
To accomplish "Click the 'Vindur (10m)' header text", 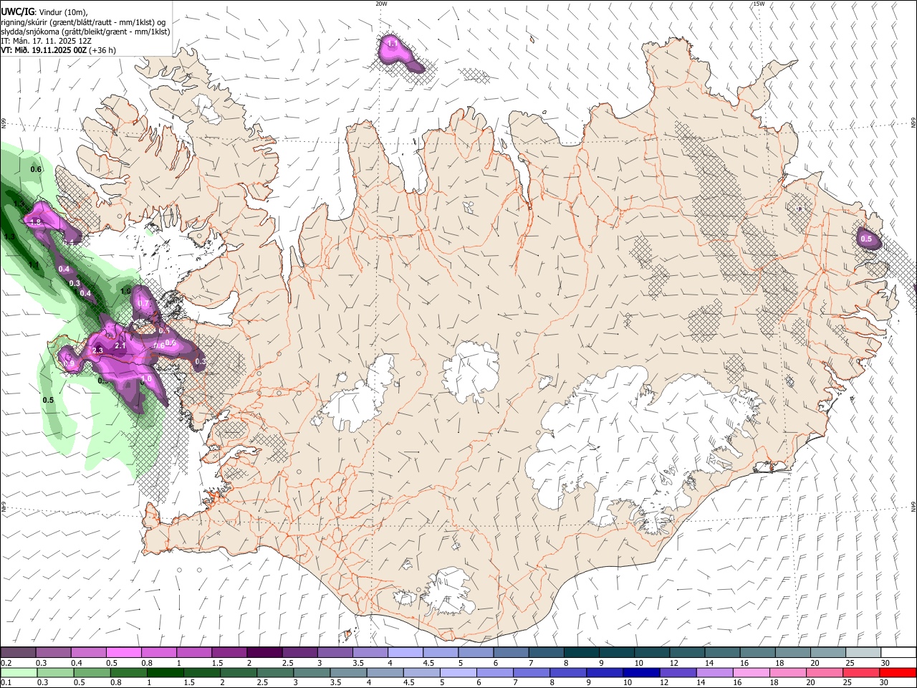I will [62, 11].
